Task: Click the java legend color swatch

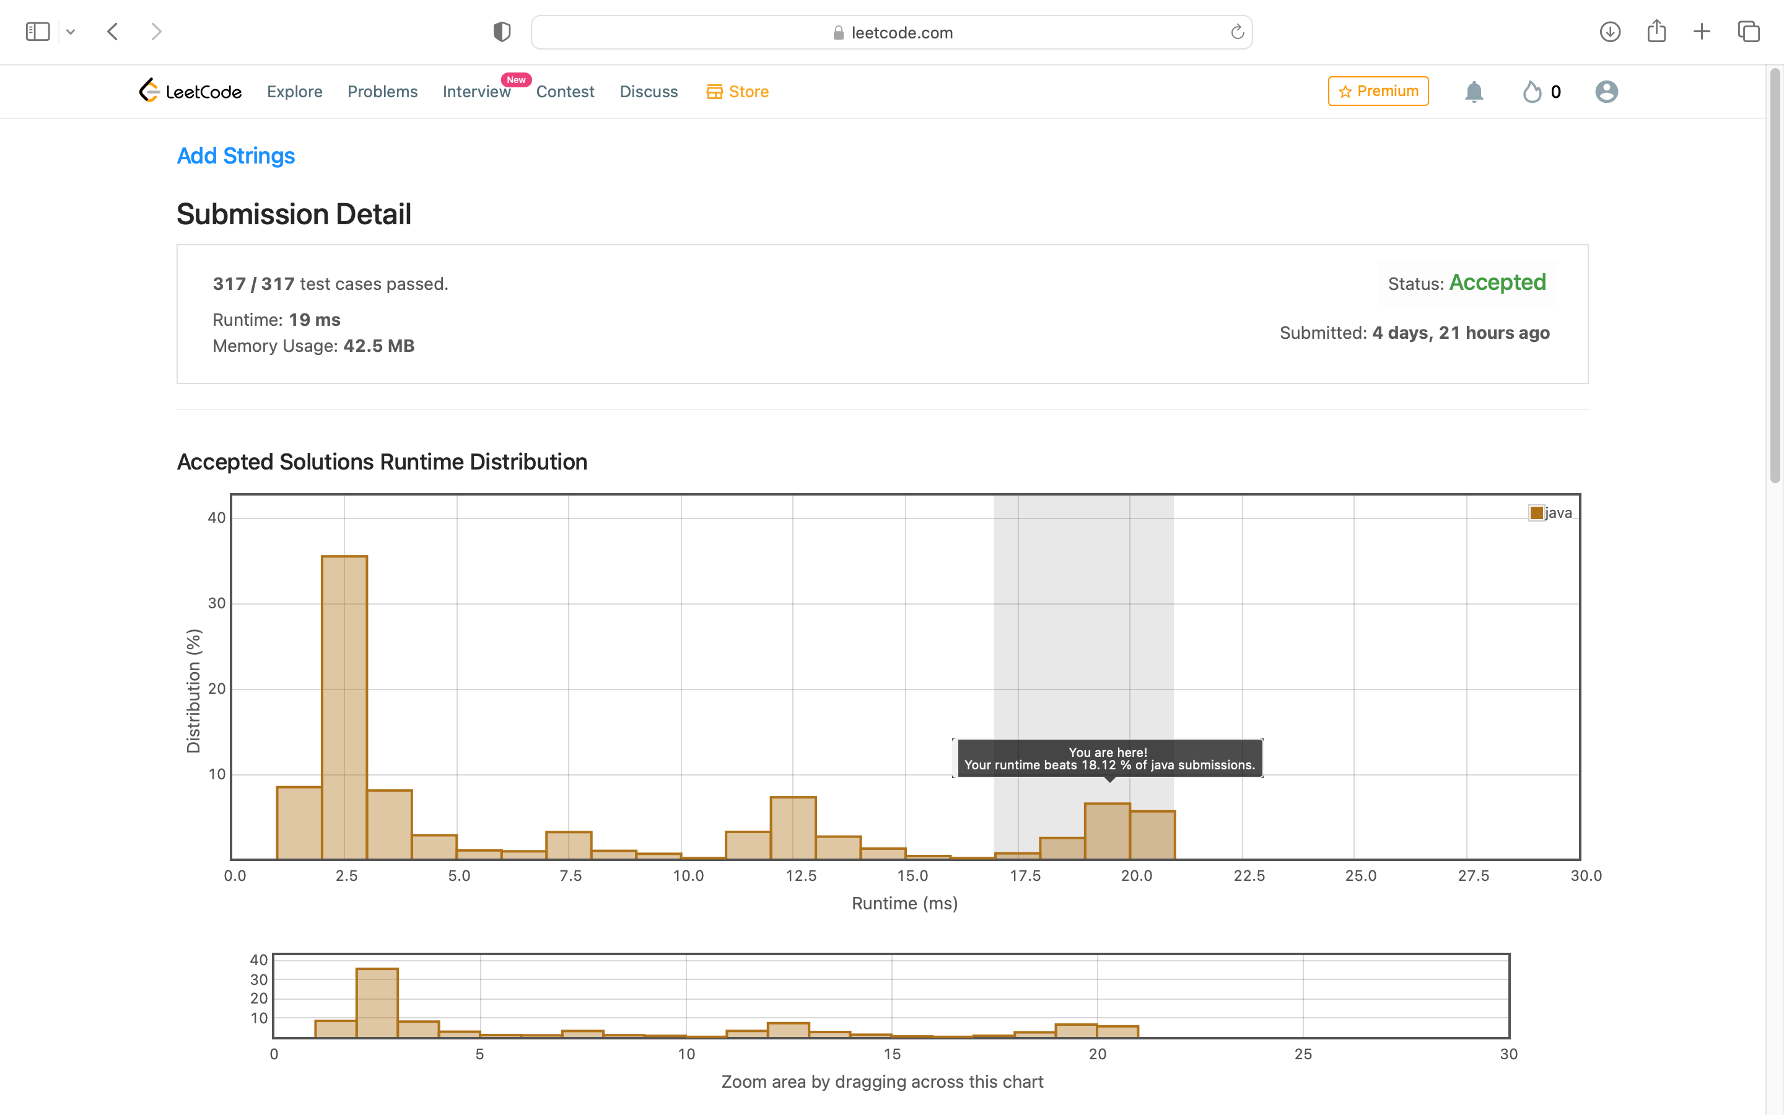Action: click(1536, 512)
